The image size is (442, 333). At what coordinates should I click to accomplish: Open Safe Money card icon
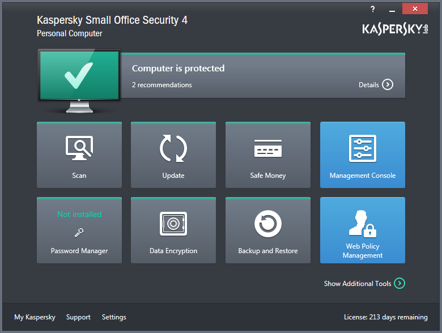(x=268, y=148)
